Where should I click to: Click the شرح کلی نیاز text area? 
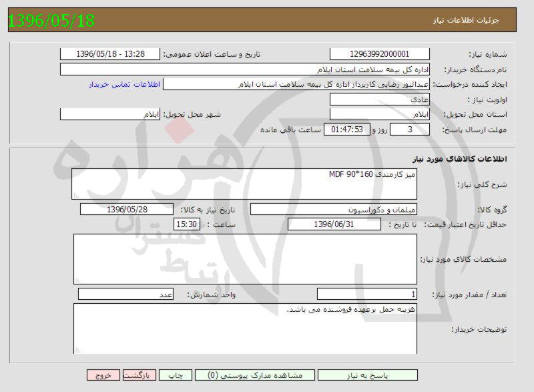coord(244,184)
